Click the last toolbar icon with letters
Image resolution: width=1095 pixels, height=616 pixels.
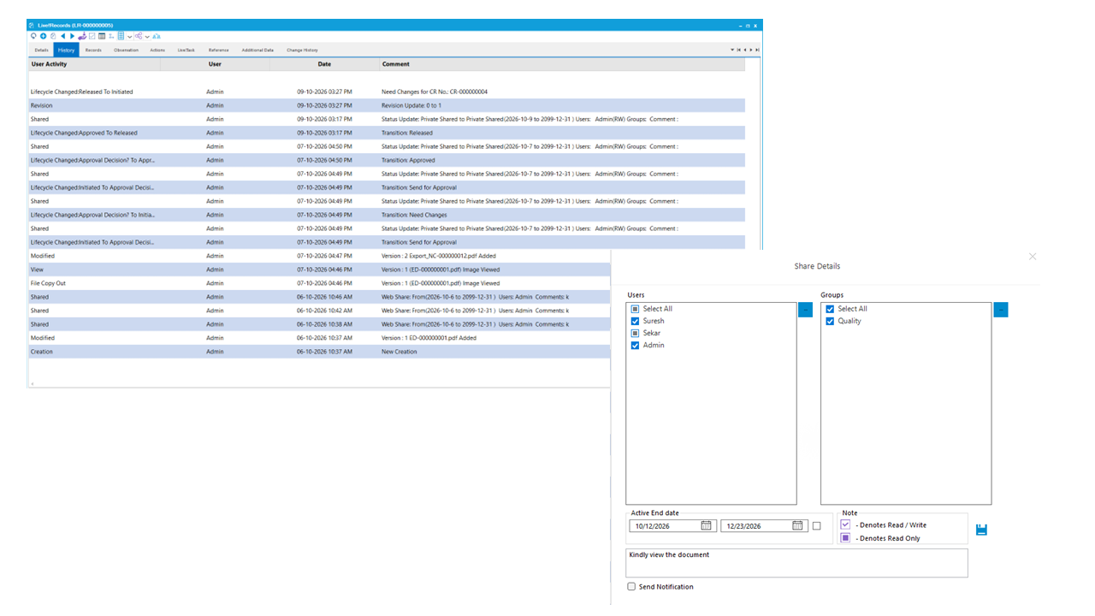(157, 36)
